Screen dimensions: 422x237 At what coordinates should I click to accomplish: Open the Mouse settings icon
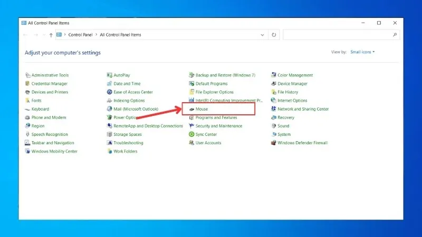tap(191, 109)
